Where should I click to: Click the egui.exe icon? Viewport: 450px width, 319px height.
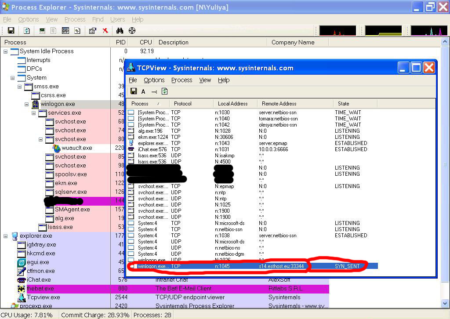pyautogui.click(x=22, y=262)
